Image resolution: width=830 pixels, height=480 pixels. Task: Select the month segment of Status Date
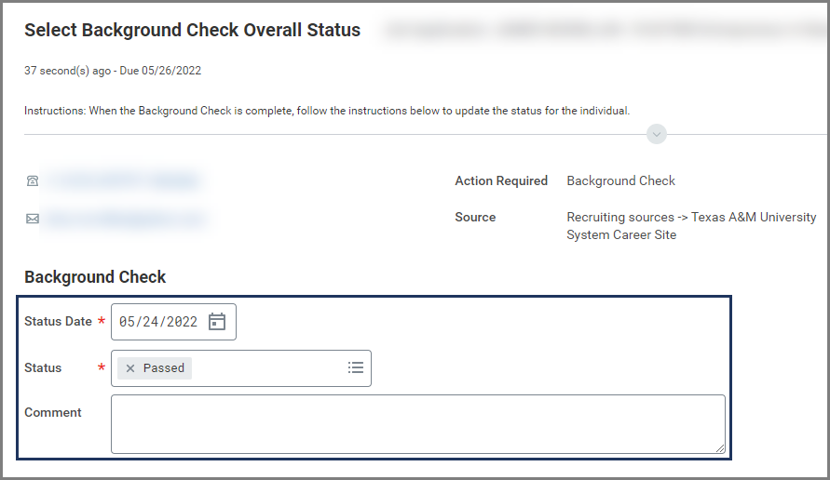coord(127,322)
